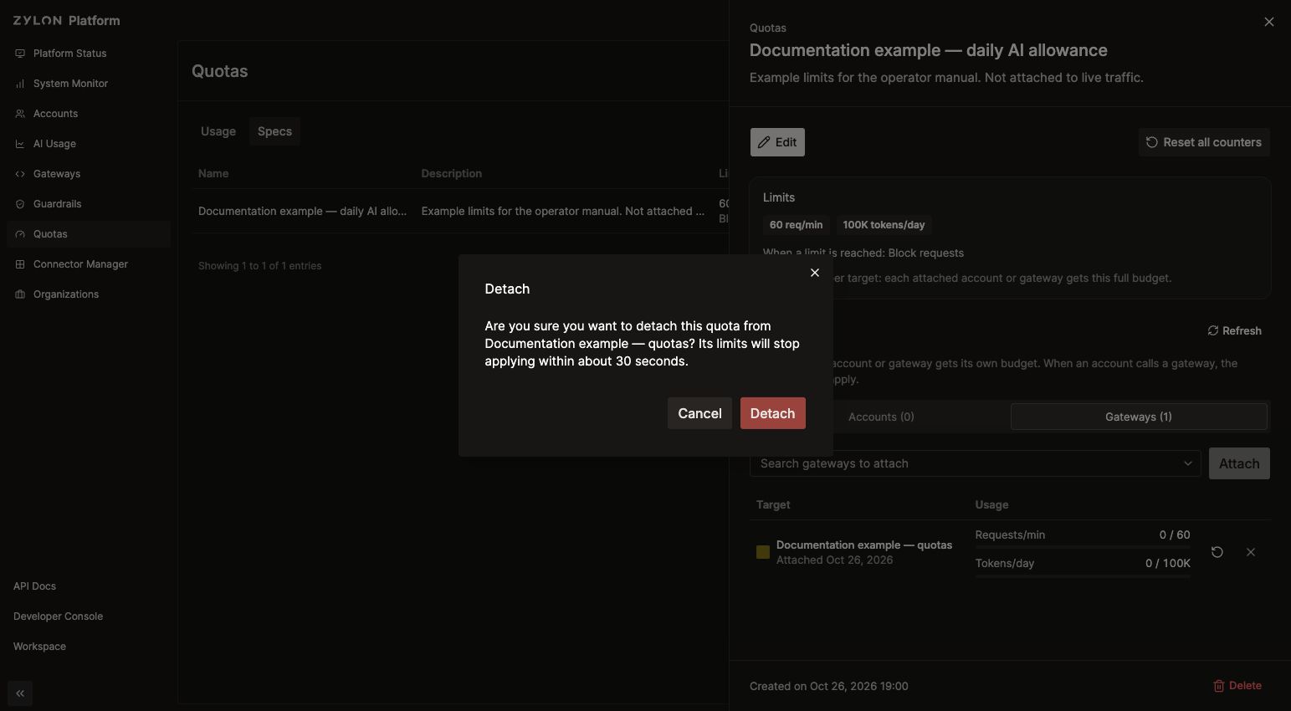1291x711 pixels.
Task: Close the quota details side panel
Action: coord(1269,22)
